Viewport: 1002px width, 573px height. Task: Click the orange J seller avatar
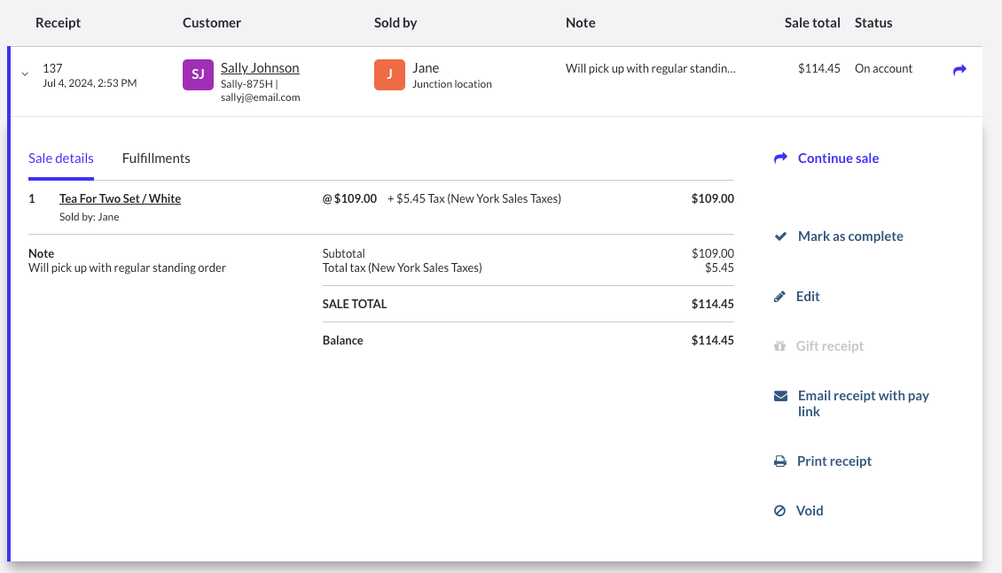click(x=389, y=74)
